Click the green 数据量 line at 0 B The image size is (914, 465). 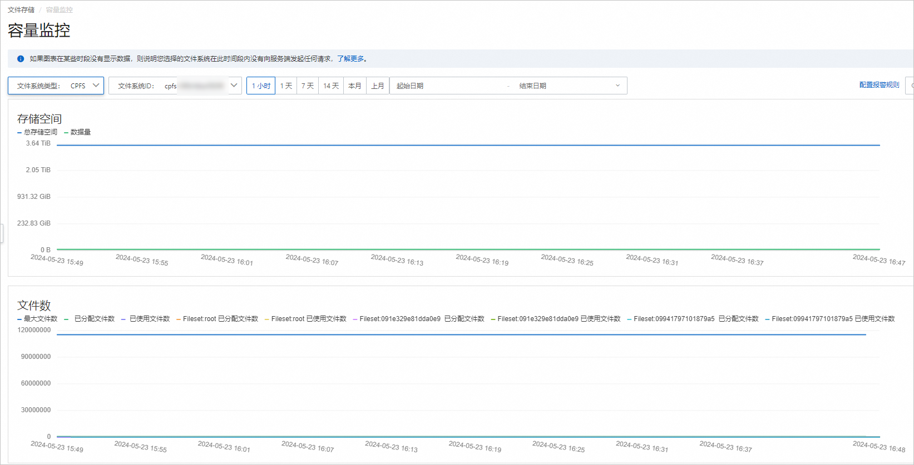pos(468,249)
